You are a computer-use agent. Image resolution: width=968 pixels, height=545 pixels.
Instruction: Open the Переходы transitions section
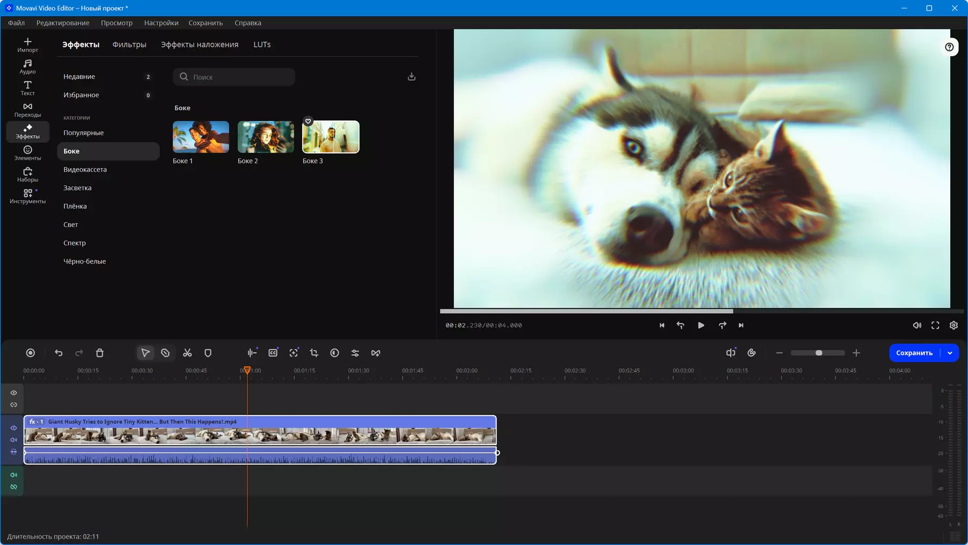coord(27,110)
